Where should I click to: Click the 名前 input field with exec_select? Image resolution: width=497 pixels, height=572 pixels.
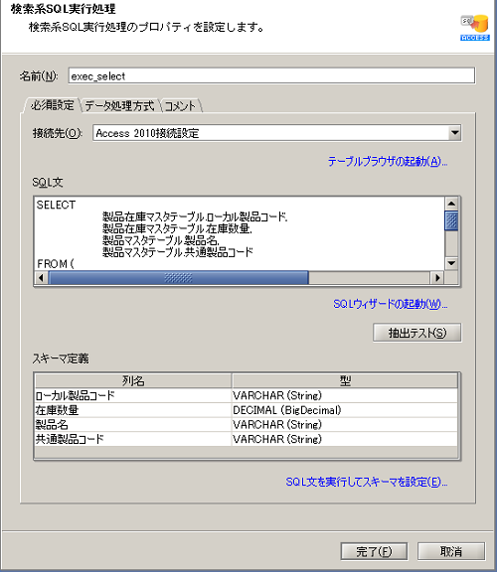[271, 75]
